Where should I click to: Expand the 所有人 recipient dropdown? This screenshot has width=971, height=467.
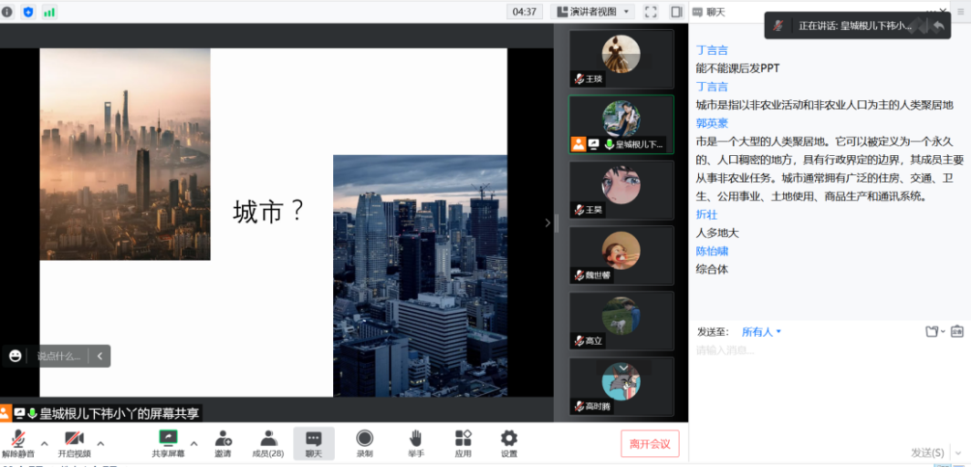[761, 332]
